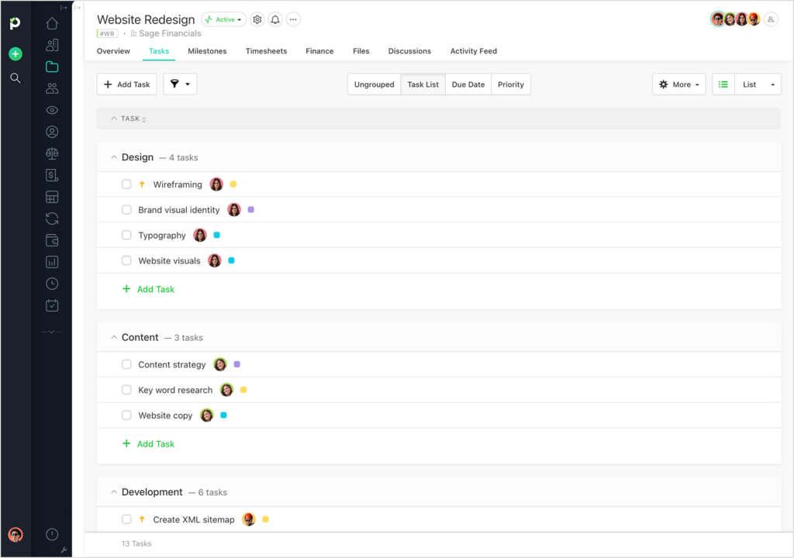Open search from the left sidebar
Image resolution: width=794 pixels, height=558 pixels.
(x=16, y=78)
